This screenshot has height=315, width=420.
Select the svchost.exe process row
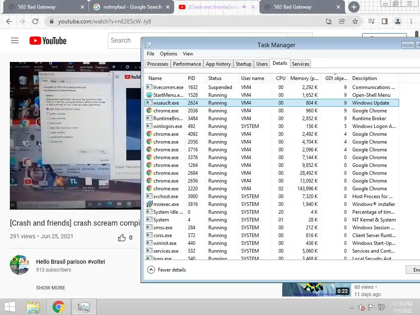(272, 196)
